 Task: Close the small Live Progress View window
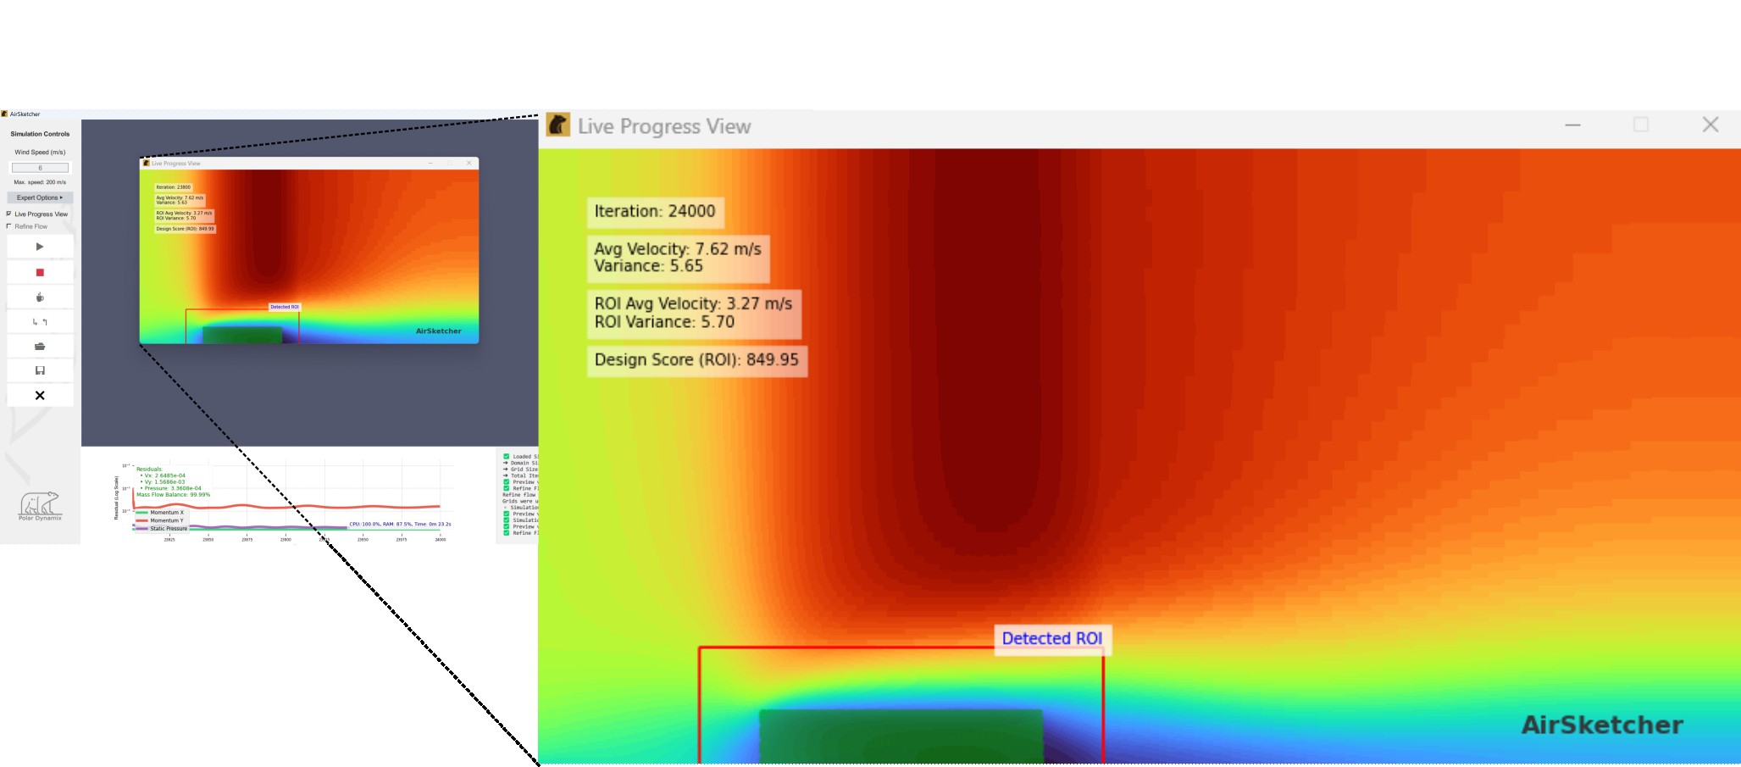point(469,163)
